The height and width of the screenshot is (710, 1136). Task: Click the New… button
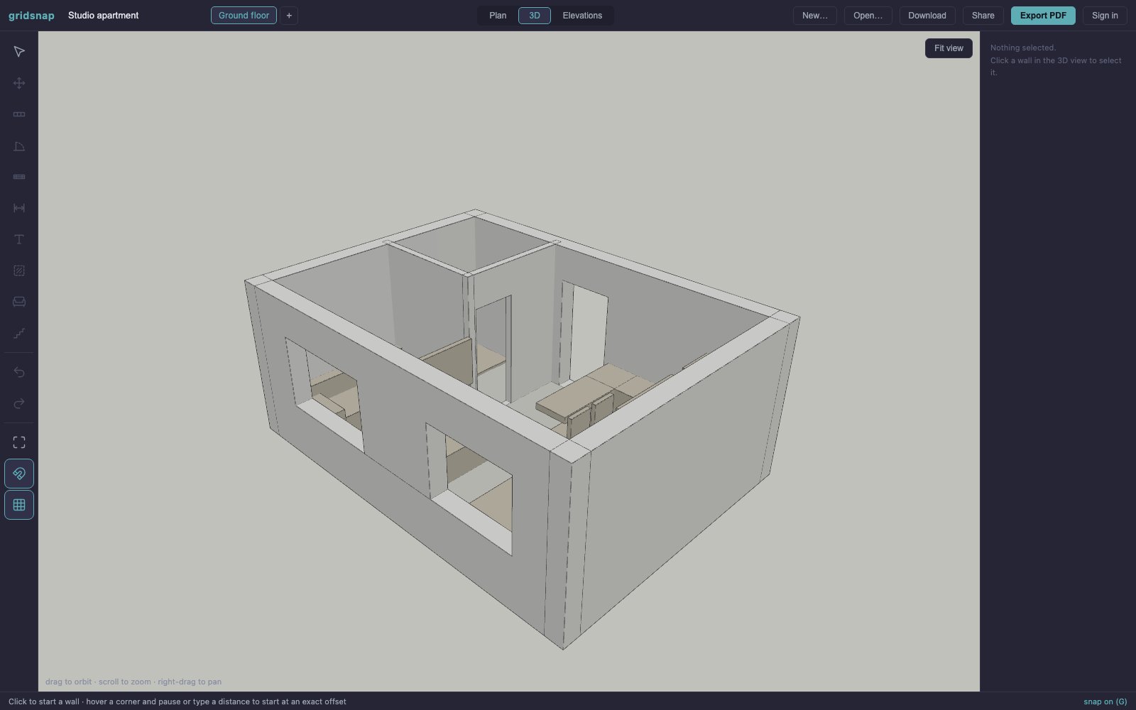[x=815, y=16]
